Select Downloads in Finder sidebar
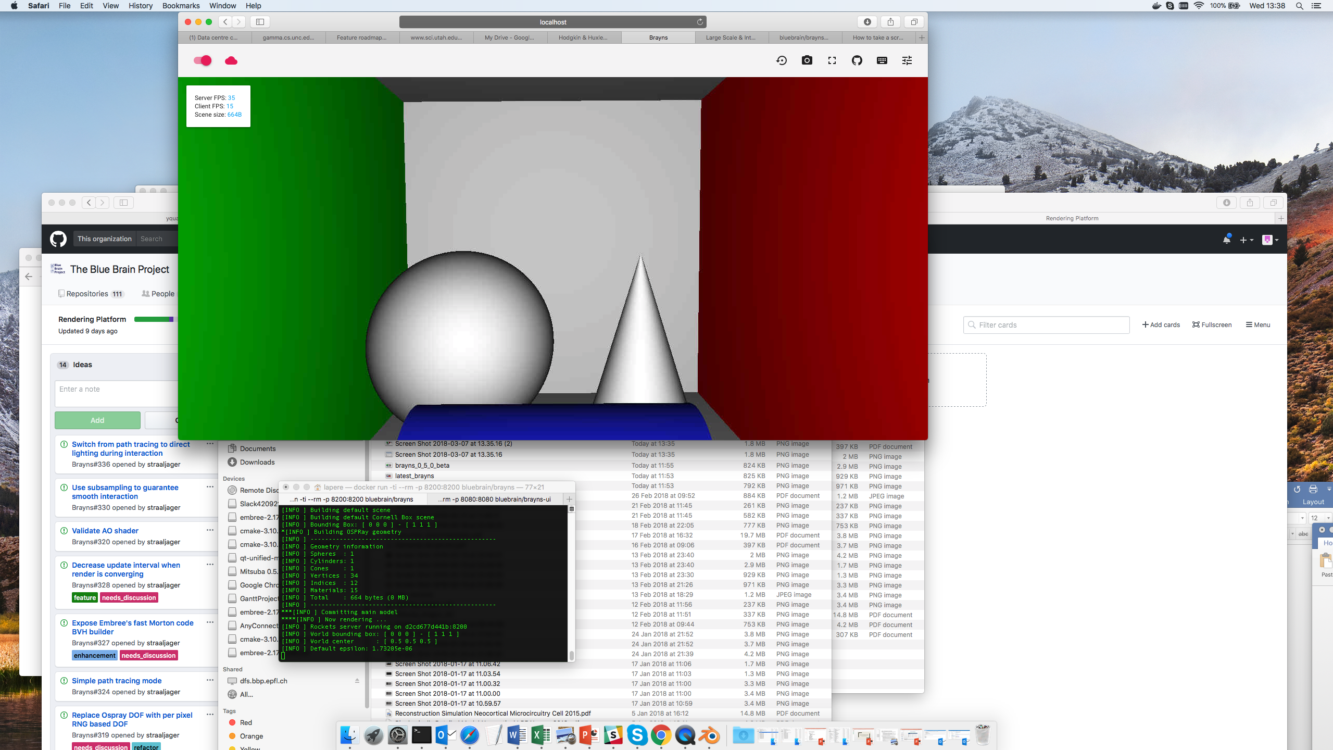 coord(257,463)
